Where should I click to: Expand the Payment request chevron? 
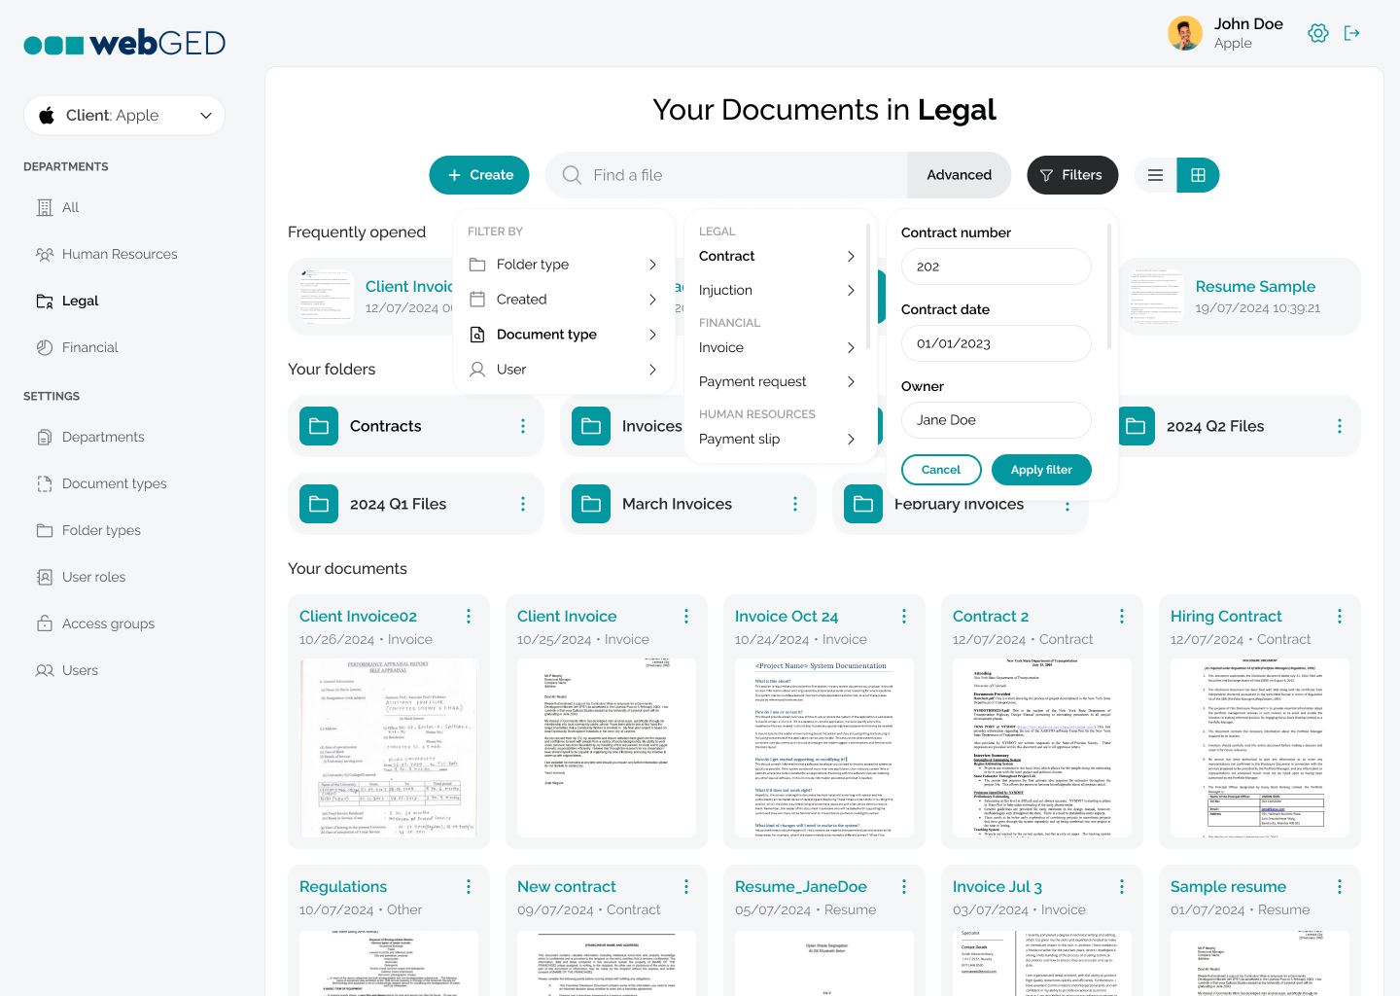(x=851, y=381)
